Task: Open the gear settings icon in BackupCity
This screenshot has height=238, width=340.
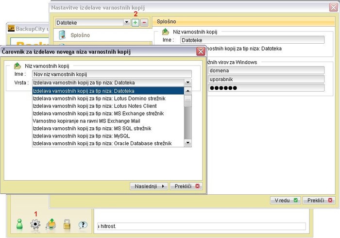Action: [35, 224]
